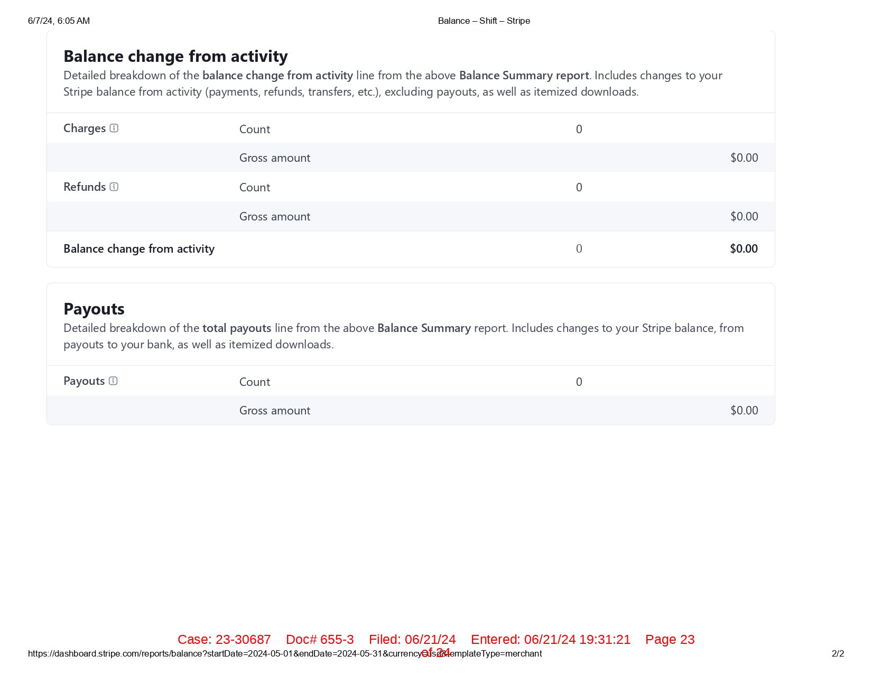The image size is (872, 674).
Task: Click the info icon next to Charges
Action: click(x=114, y=128)
